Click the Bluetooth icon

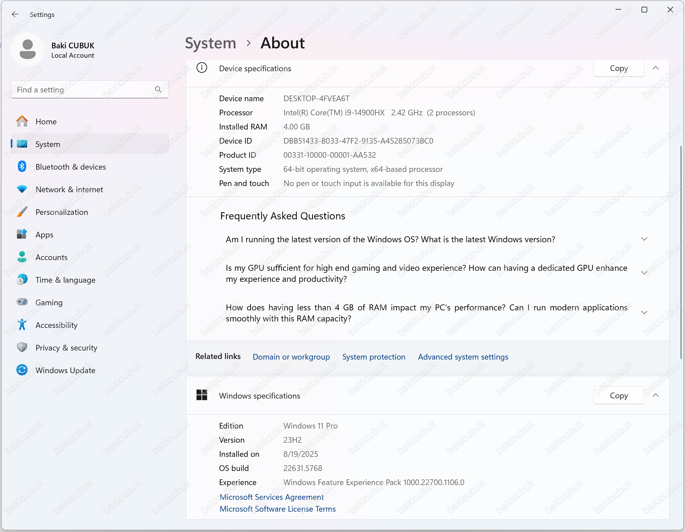[22, 167]
